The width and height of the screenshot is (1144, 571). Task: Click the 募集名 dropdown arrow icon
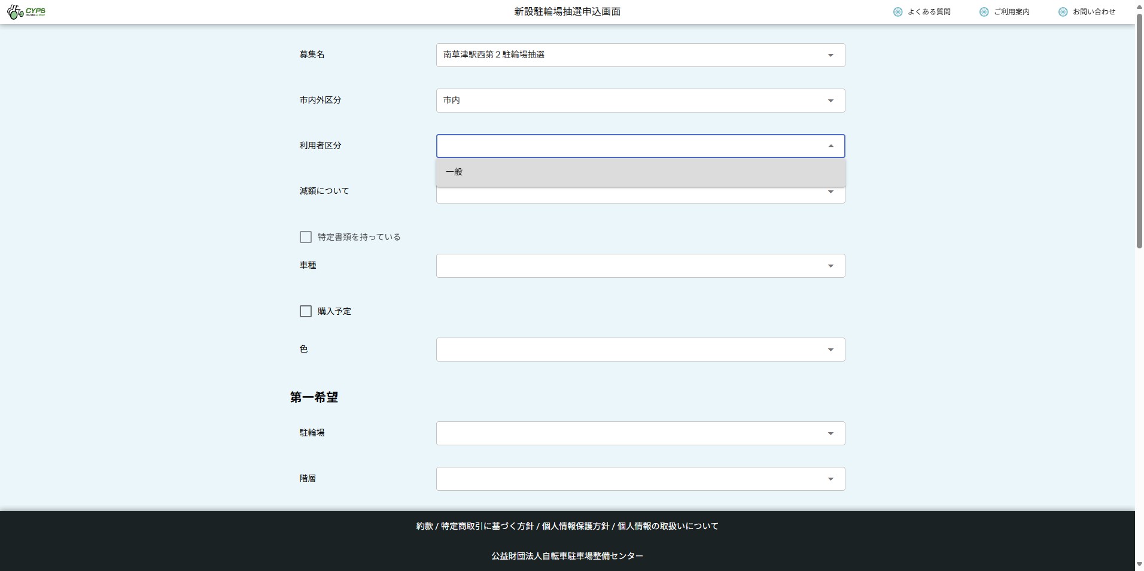(x=830, y=55)
